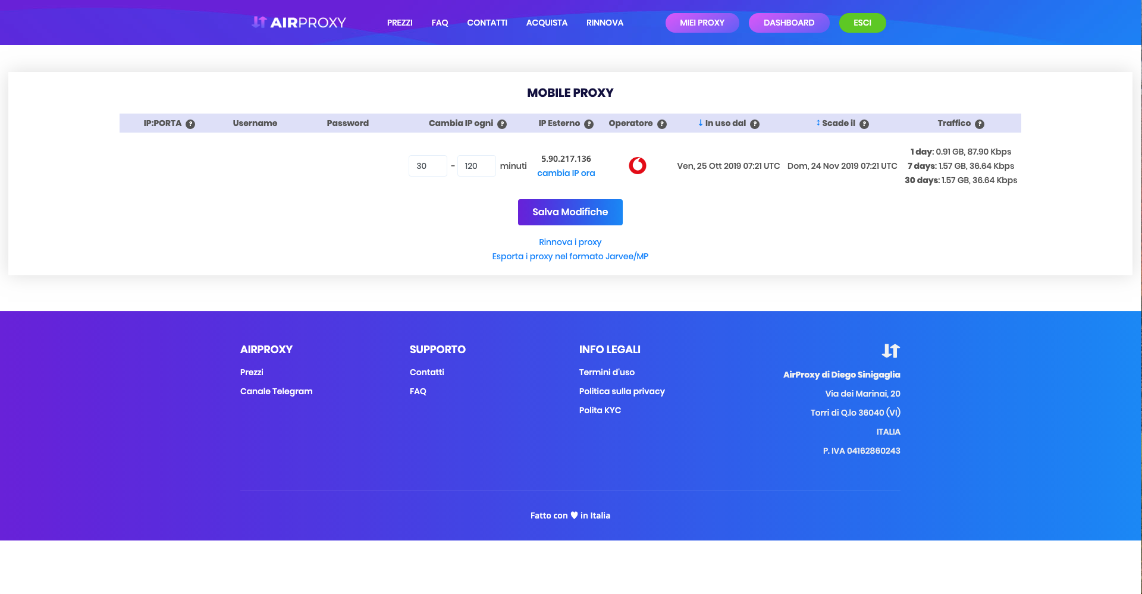Click the help icon next to IP:PORTA
1142x594 pixels.
click(190, 124)
